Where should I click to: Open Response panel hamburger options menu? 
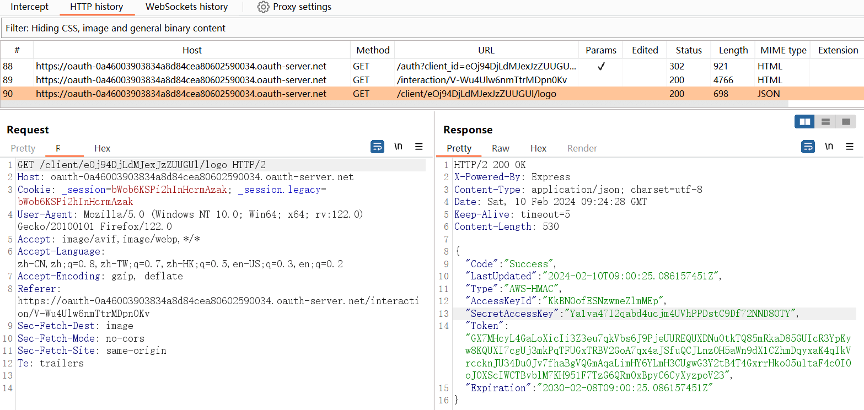click(849, 147)
